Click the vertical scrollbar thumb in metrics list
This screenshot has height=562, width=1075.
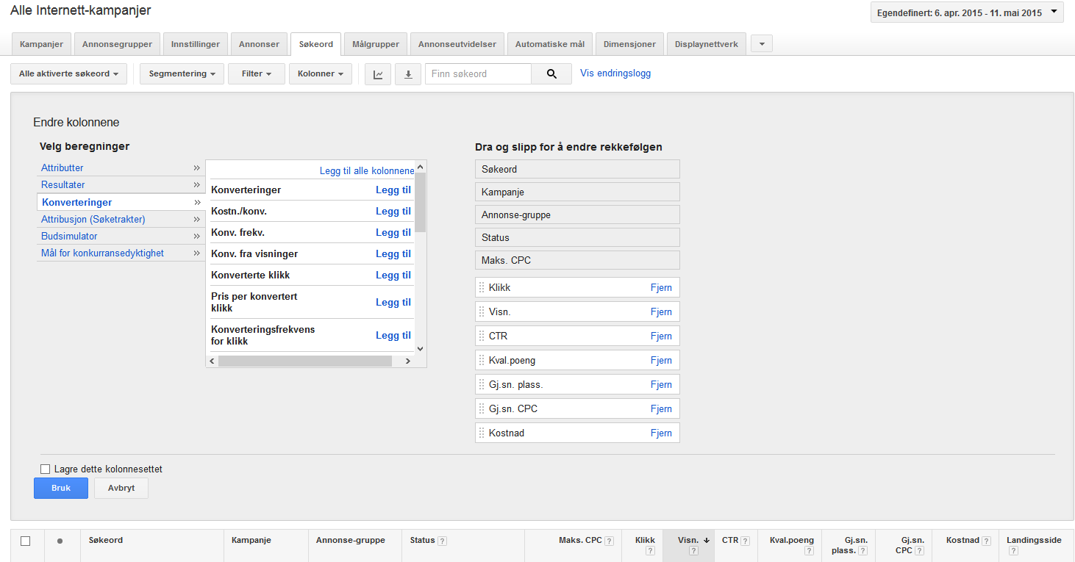[421, 202]
